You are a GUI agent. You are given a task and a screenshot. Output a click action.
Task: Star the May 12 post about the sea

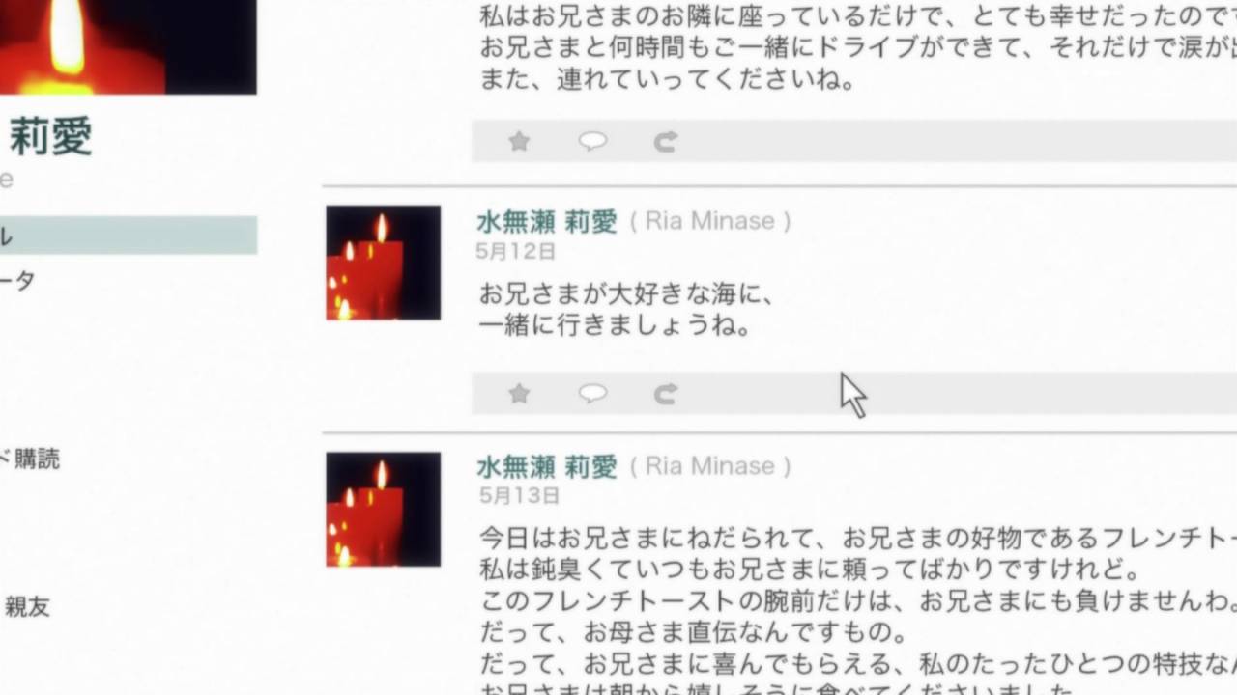520,393
